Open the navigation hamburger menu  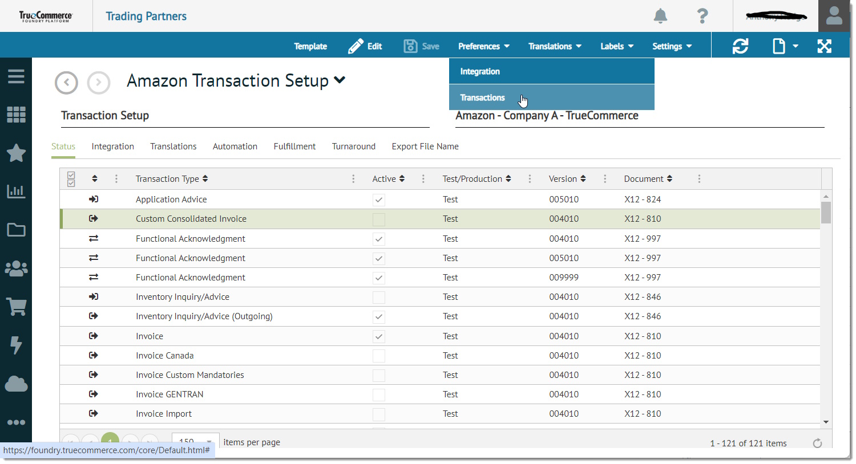pyautogui.click(x=16, y=76)
